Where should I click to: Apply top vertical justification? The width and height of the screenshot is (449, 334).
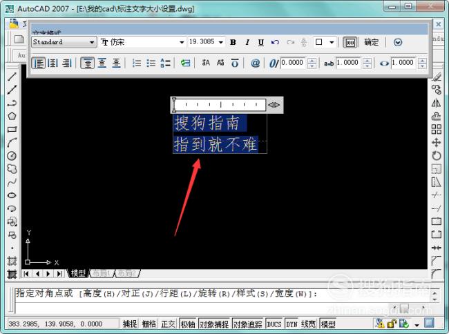[87, 63]
